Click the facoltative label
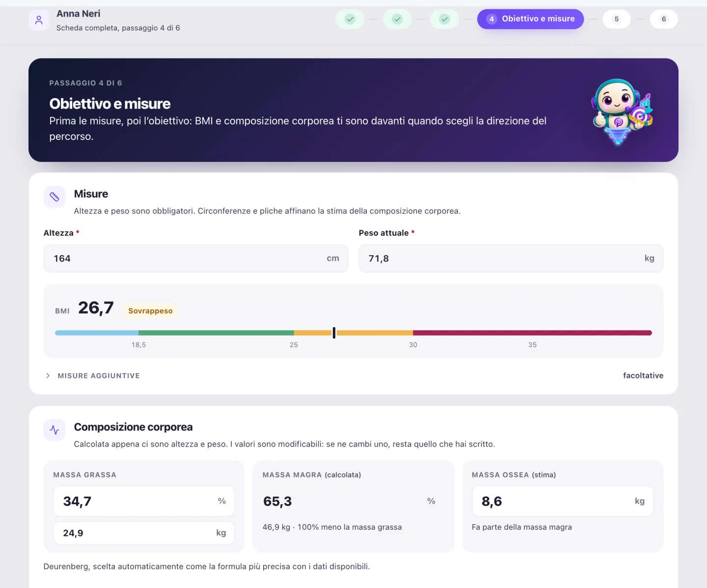The height and width of the screenshot is (588, 707). (643, 375)
